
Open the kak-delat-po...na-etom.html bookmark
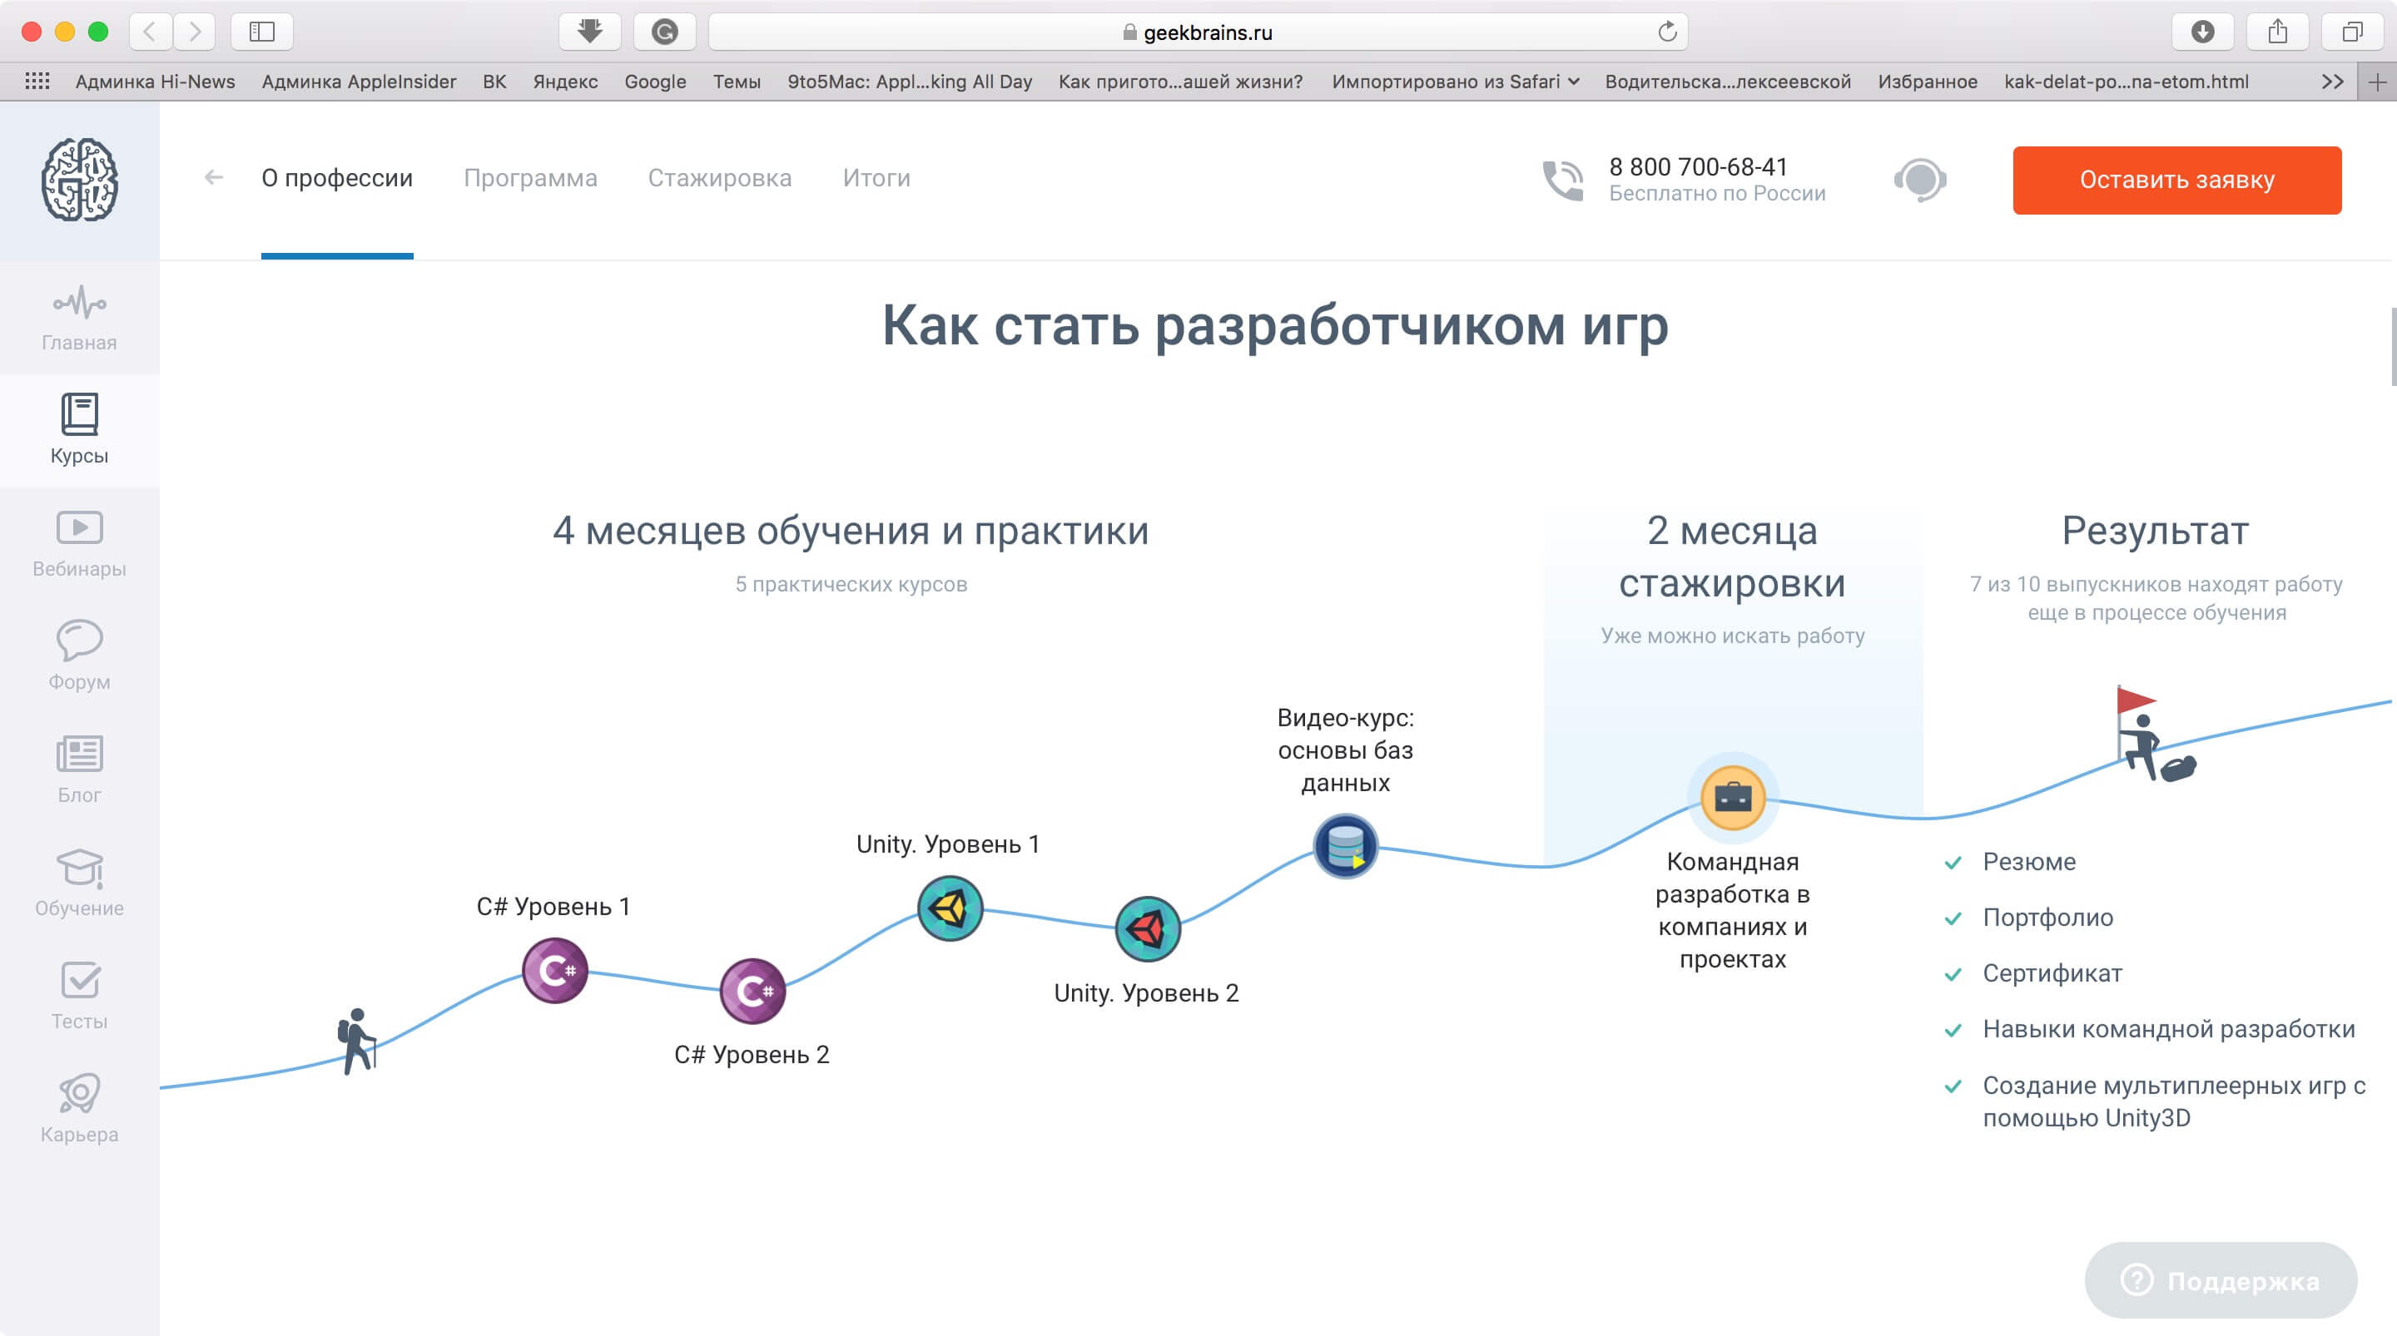[x=2127, y=81]
